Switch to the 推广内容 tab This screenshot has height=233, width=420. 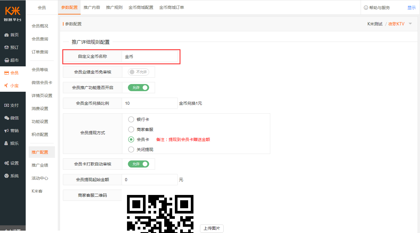[92, 7]
